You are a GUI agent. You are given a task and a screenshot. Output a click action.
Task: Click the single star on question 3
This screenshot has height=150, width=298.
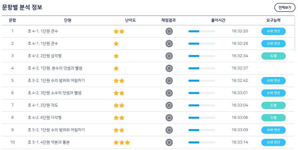point(116,56)
